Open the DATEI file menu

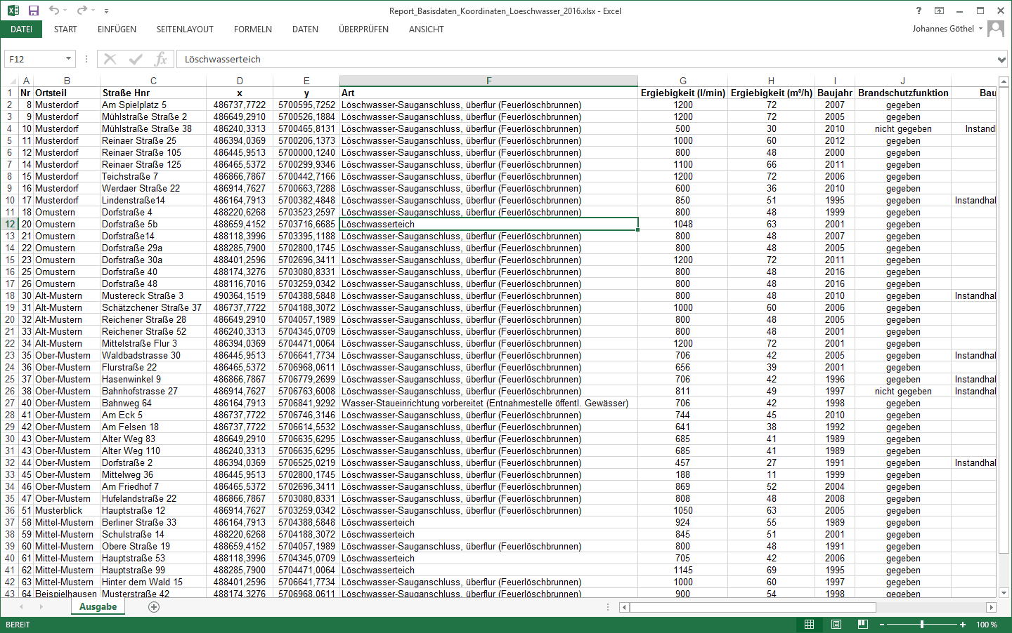[x=21, y=29]
